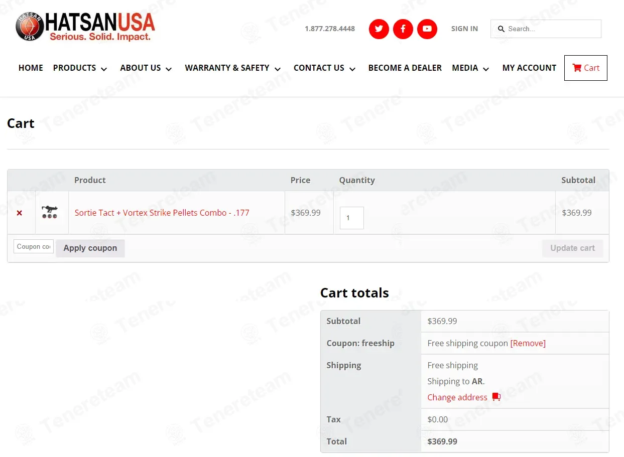This screenshot has width=624, height=457.
Task: Open the About Us menu item
Action: click(x=141, y=68)
